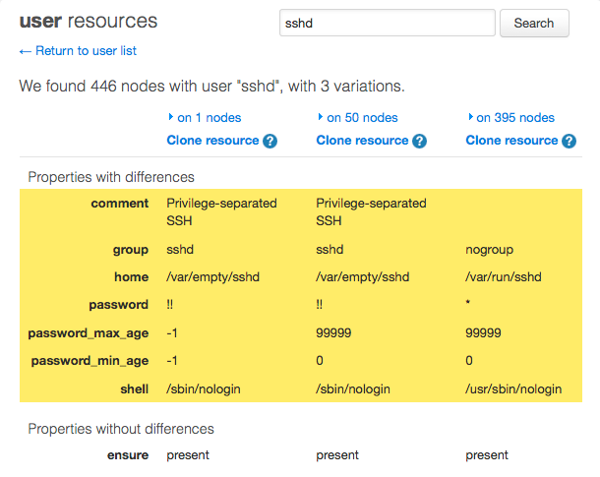Clone resource for the 1 node variation

click(212, 141)
